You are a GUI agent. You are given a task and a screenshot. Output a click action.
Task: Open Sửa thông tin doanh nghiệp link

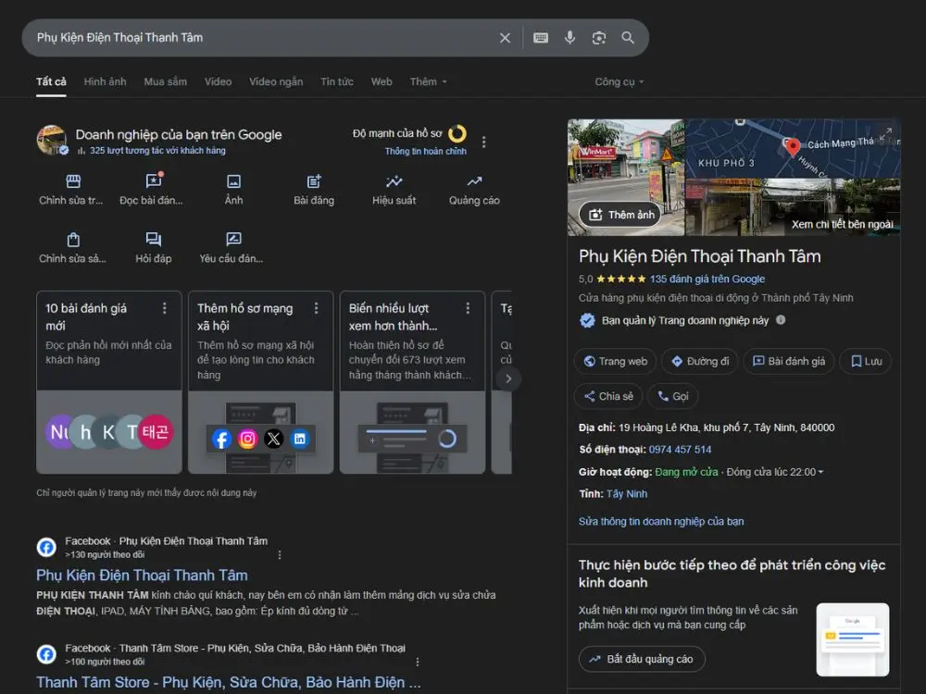click(661, 521)
